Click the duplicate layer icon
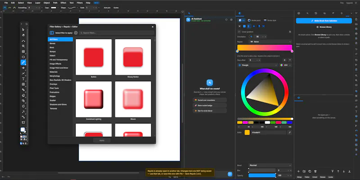The height and width of the screenshot is (180, 360). click(x=310, y=171)
